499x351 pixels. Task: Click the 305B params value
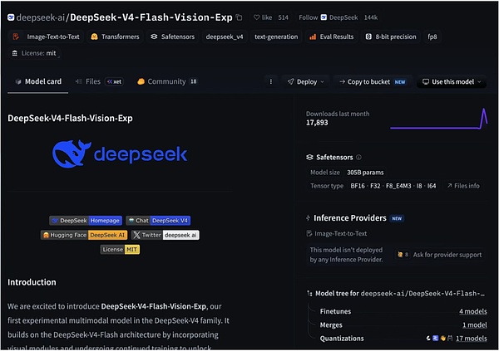pyautogui.click(x=365, y=173)
